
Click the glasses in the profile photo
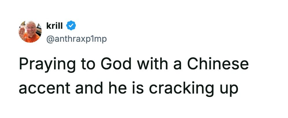tap(31, 28)
